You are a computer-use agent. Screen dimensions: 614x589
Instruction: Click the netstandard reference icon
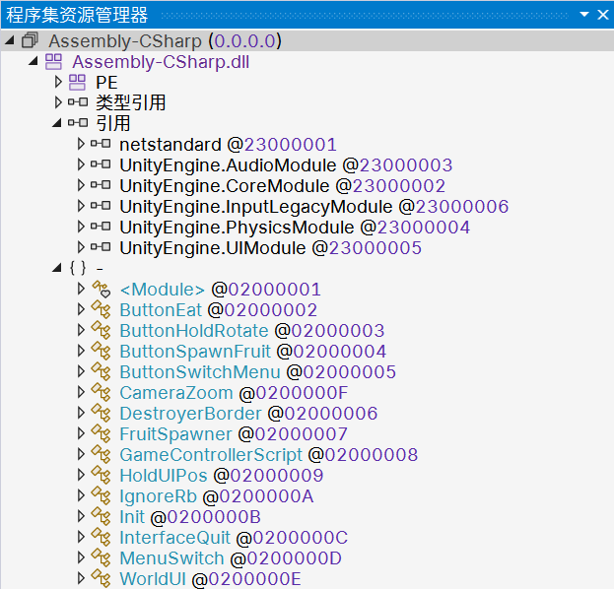coord(101,144)
